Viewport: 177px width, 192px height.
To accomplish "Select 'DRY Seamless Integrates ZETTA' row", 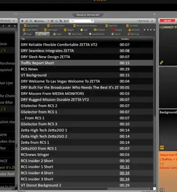I will tap(86, 51).
